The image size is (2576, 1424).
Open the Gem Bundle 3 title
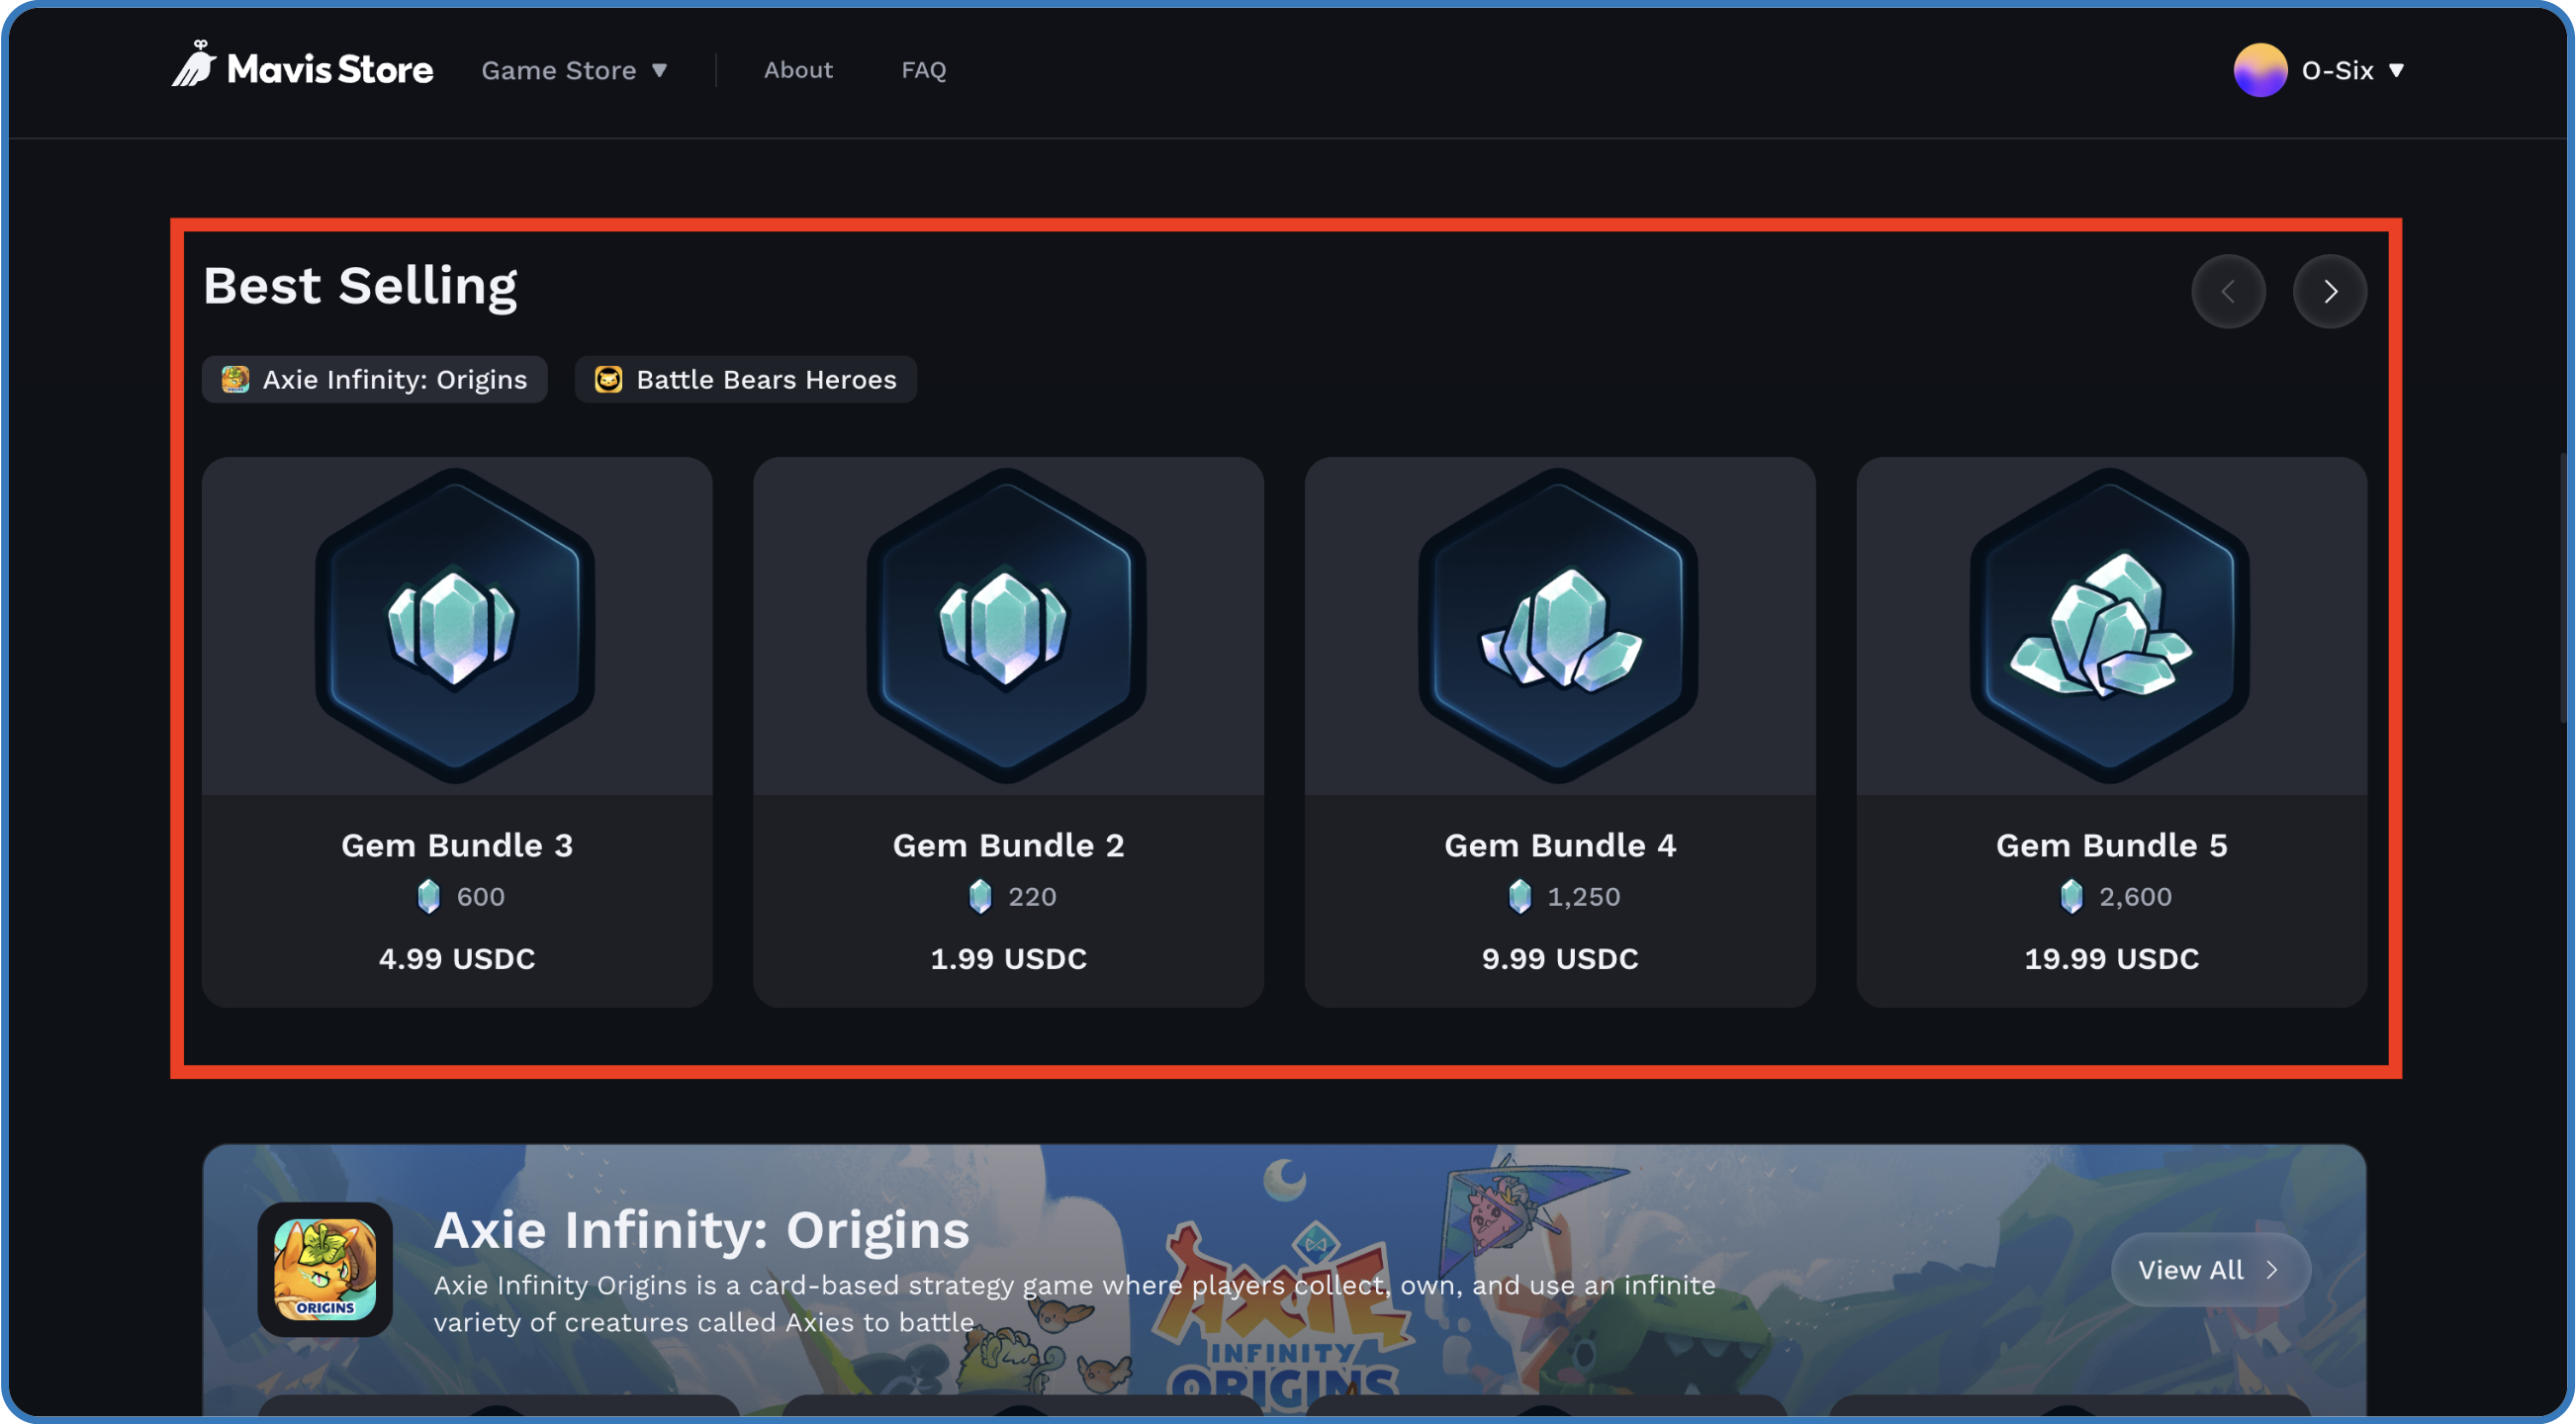(x=457, y=845)
